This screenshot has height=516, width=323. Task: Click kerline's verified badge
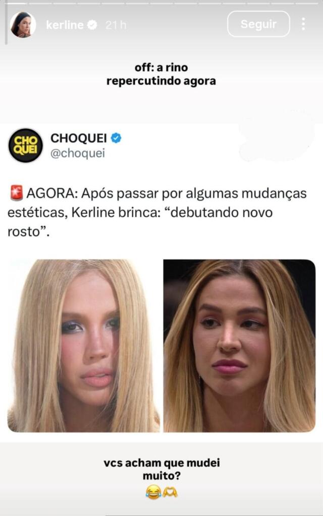coord(92,25)
